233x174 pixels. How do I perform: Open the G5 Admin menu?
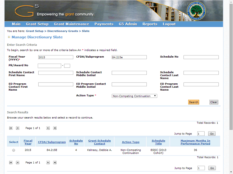click(128, 24)
